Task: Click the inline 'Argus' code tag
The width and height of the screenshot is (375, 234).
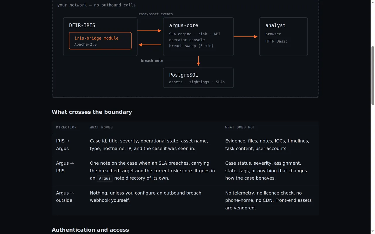Action: click(x=105, y=178)
